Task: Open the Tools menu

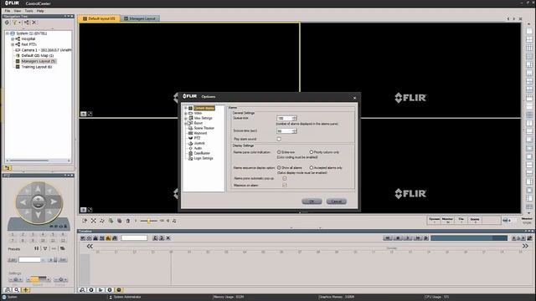Action: click(29, 11)
